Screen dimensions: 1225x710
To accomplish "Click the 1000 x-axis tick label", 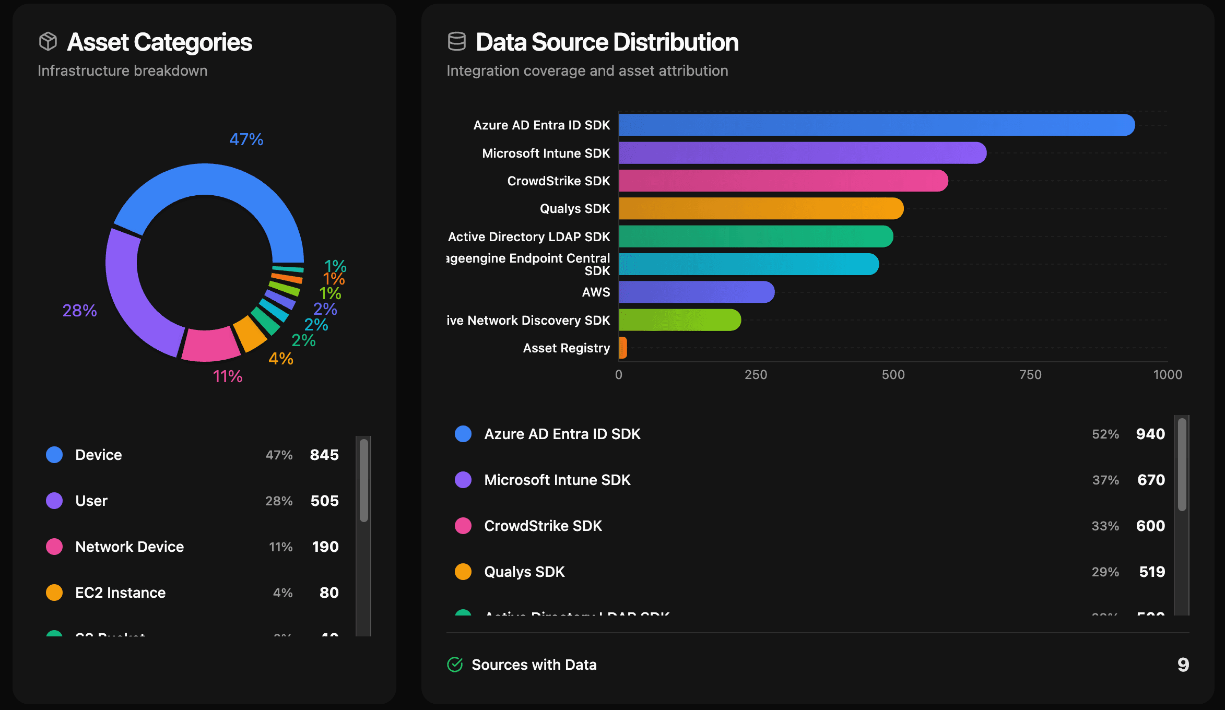I will 1168,375.
